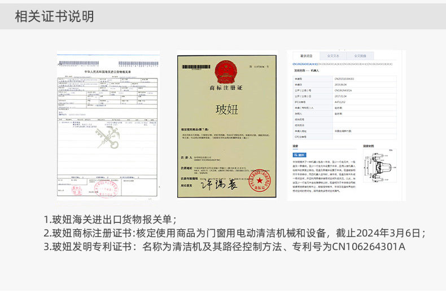Click the patent abstract drawing figure

[x=380, y=166]
